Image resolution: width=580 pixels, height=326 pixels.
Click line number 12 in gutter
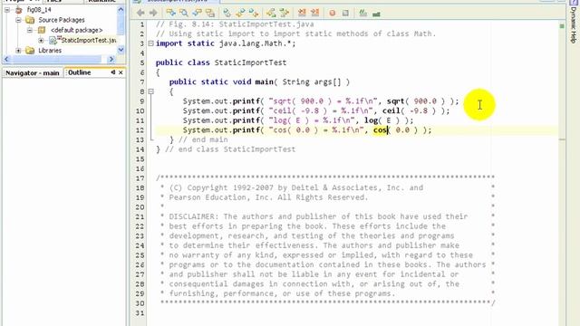140,130
